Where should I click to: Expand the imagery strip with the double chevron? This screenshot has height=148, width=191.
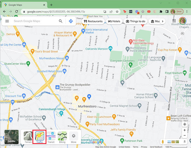(x=184, y=141)
